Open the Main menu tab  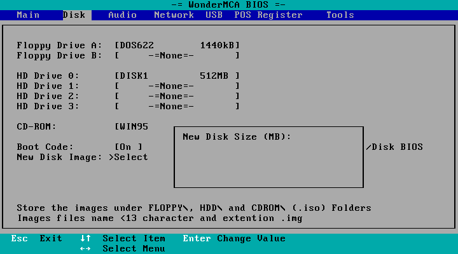[28, 15]
